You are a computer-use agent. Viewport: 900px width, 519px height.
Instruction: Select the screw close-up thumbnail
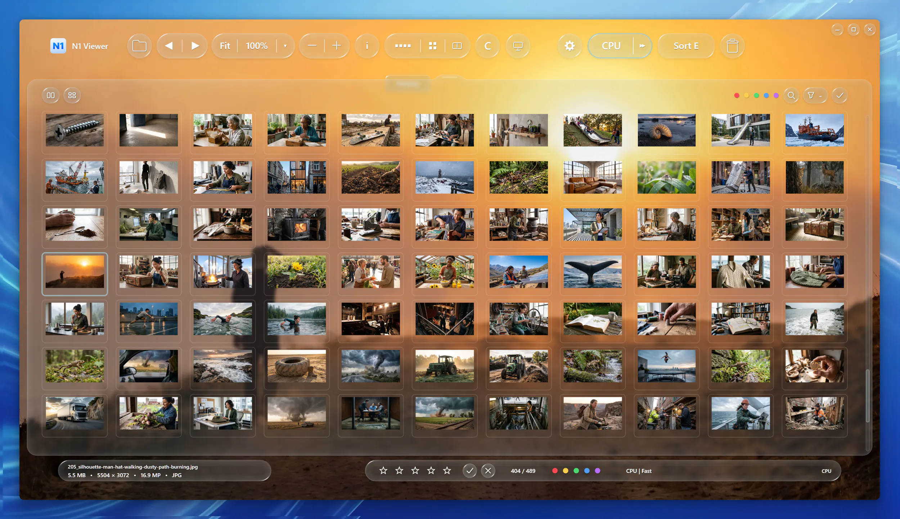pos(75,130)
